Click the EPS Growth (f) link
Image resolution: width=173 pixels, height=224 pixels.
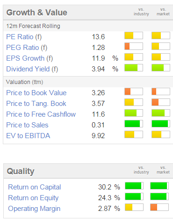coord(29,58)
